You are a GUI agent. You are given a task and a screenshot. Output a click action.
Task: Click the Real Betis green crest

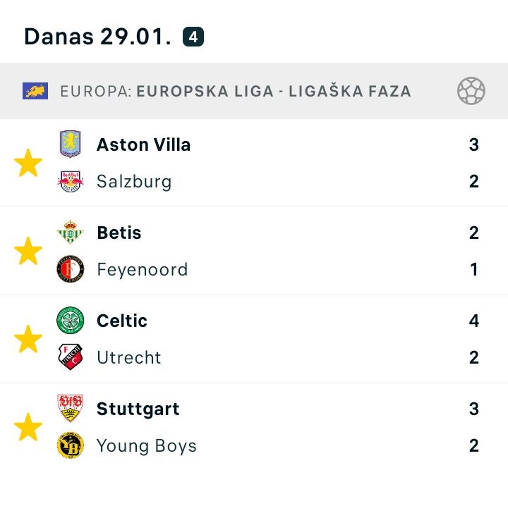click(71, 233)
